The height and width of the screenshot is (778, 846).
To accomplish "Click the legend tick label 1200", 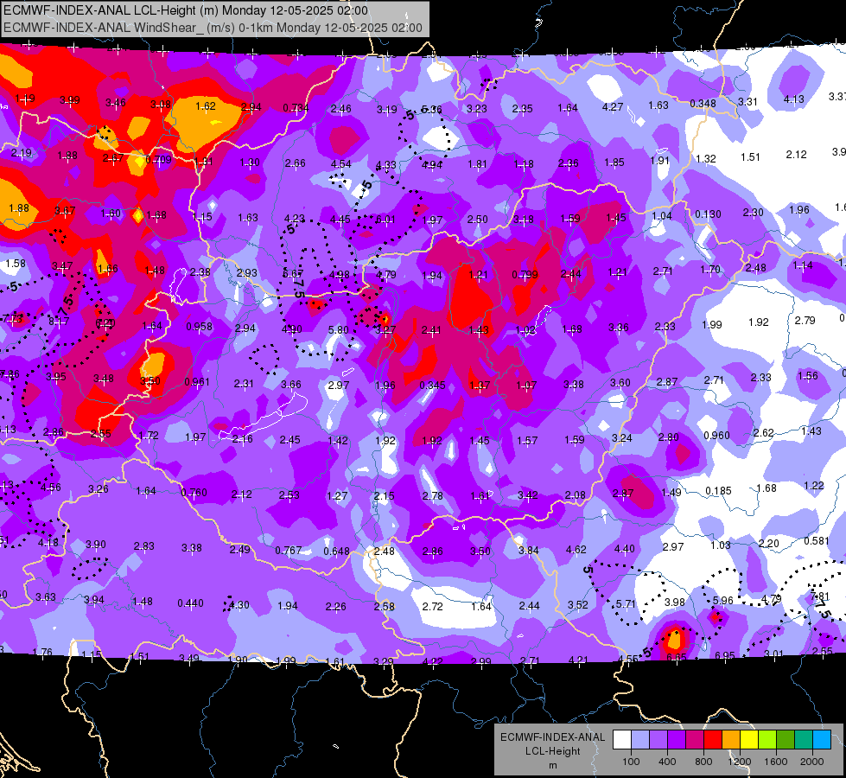I will [739, 762].
